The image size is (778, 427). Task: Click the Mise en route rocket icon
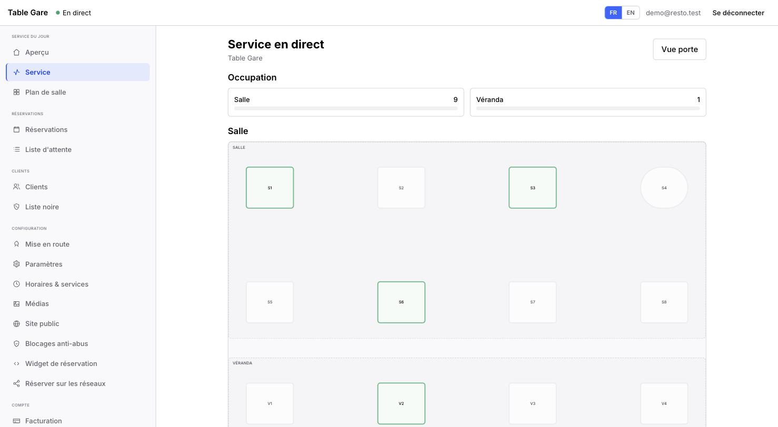[x=16, y=244]
